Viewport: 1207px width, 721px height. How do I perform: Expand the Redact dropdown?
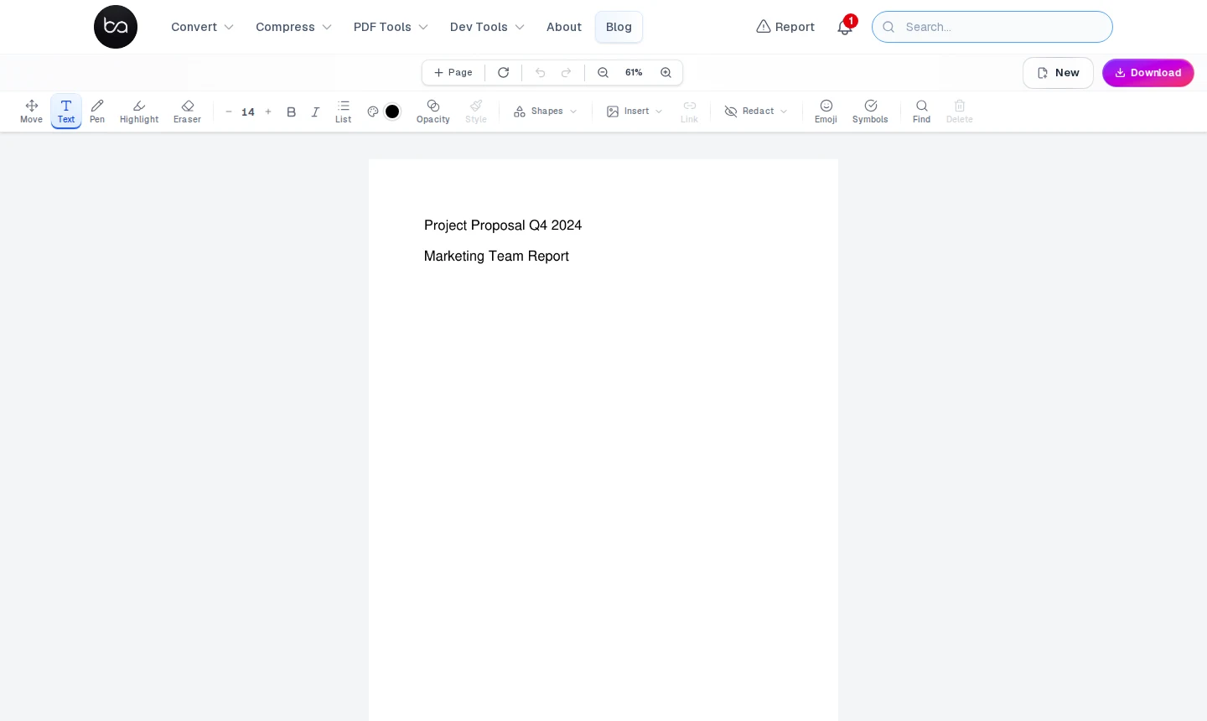pyautogui.click(x=756, y=112)
